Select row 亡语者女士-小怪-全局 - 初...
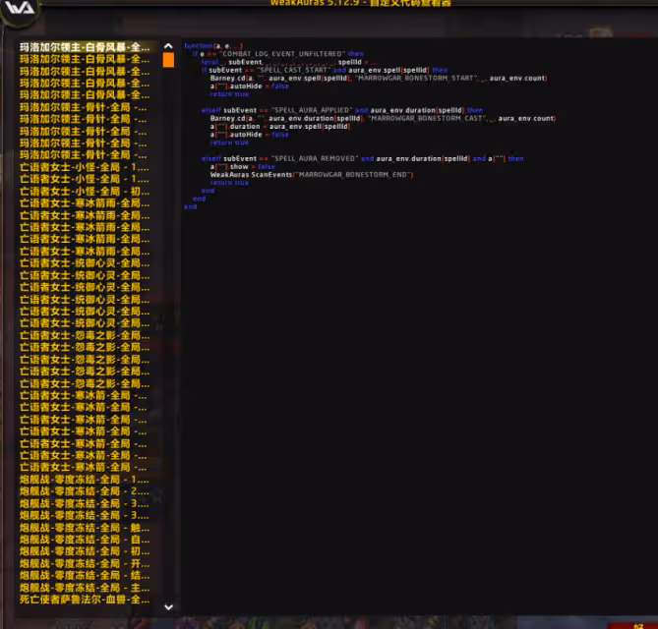 point(85,192)
